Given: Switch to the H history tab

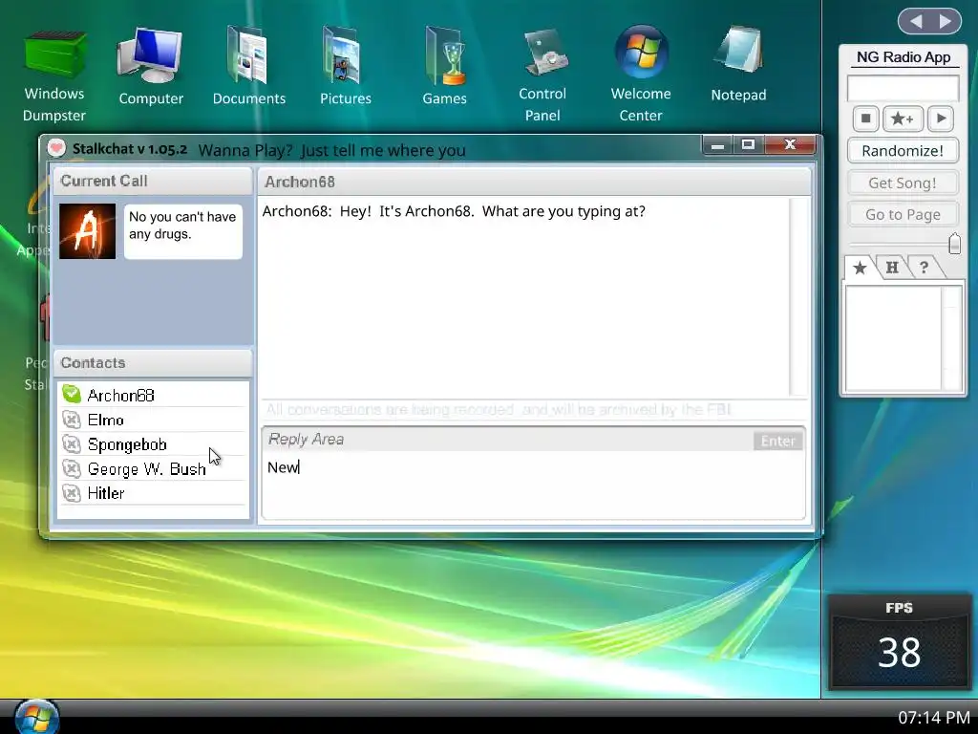Looking at the screenshot, I should point(892,268).
